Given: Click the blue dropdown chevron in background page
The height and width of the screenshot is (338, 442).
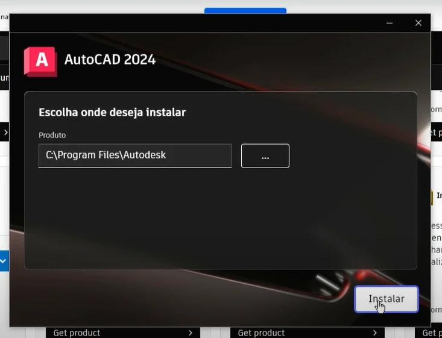Looking at the screenshot, I should click(3, 261).
